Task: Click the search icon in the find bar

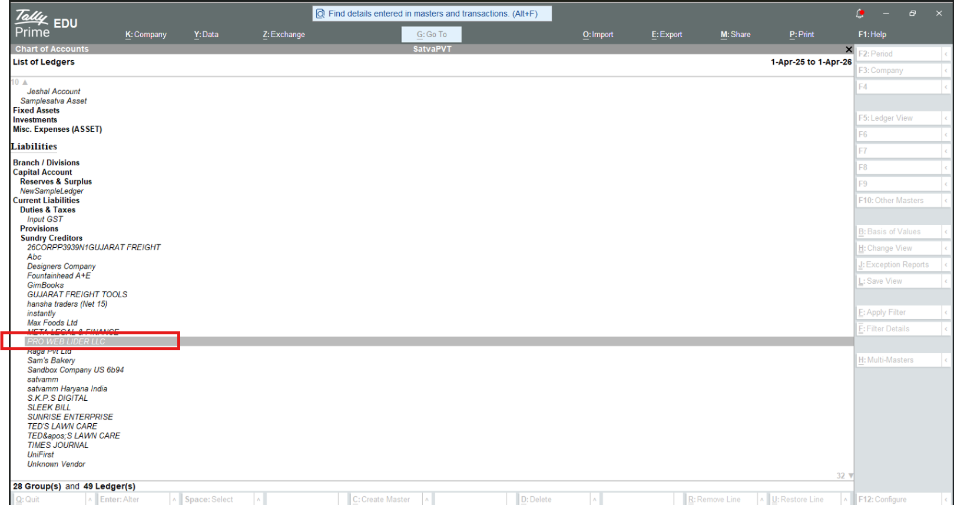Action: [x=320, y=14]
